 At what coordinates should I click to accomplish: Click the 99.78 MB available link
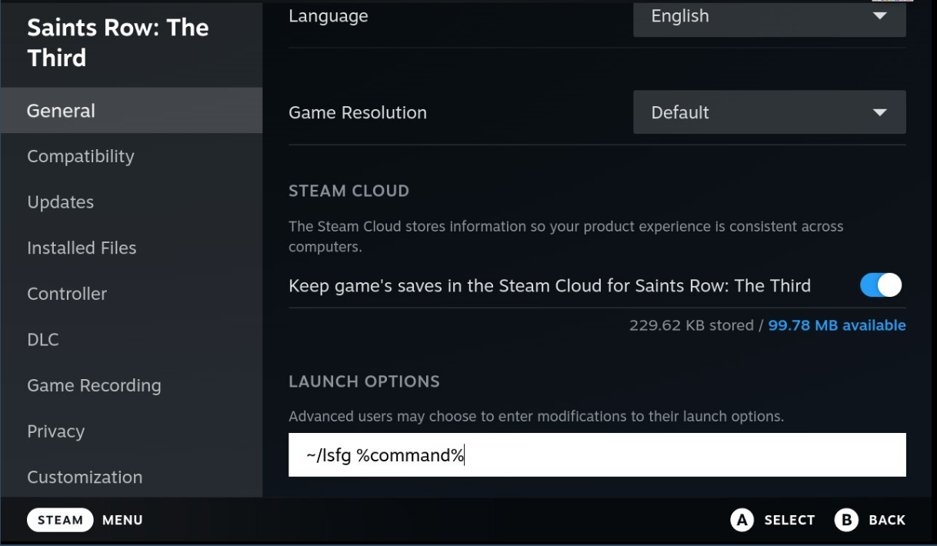tap(836, 325)
